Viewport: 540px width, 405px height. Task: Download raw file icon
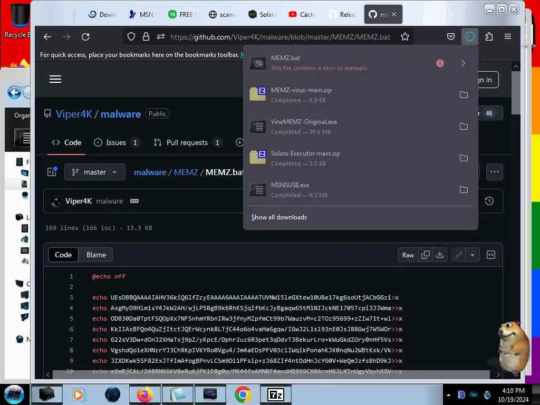click(x=440, y=255)
